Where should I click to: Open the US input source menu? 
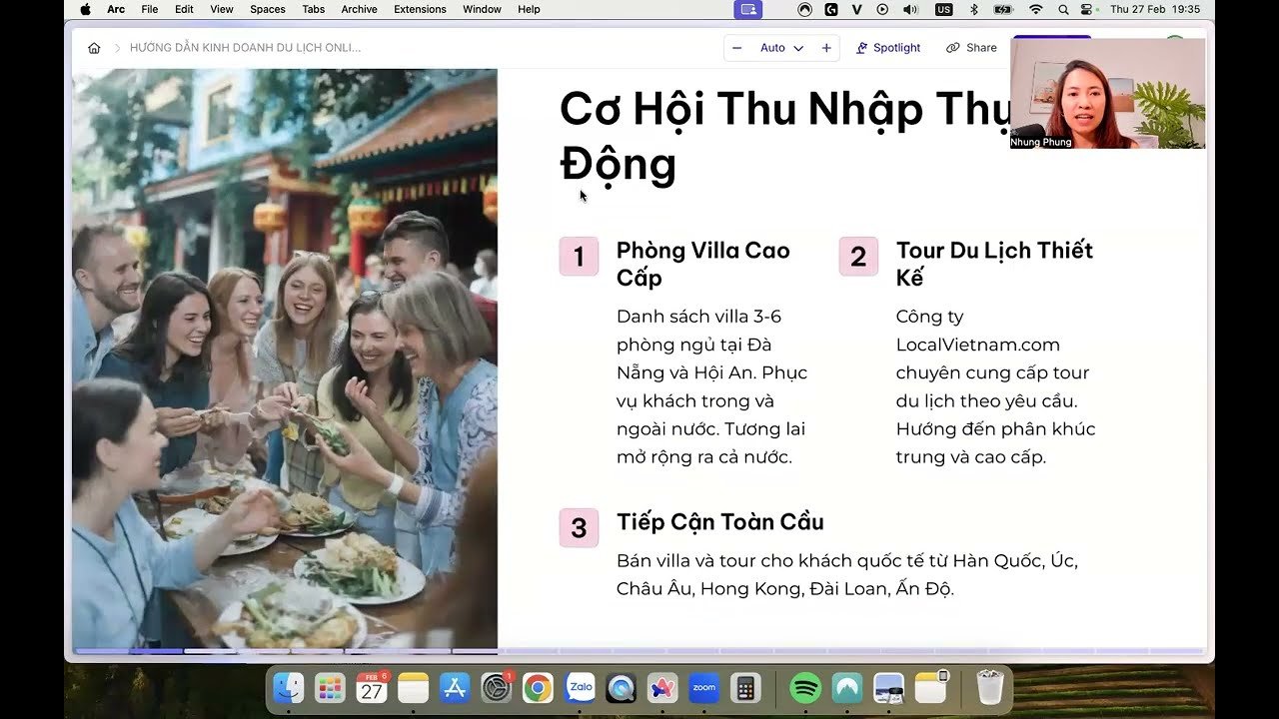(943, 9)
